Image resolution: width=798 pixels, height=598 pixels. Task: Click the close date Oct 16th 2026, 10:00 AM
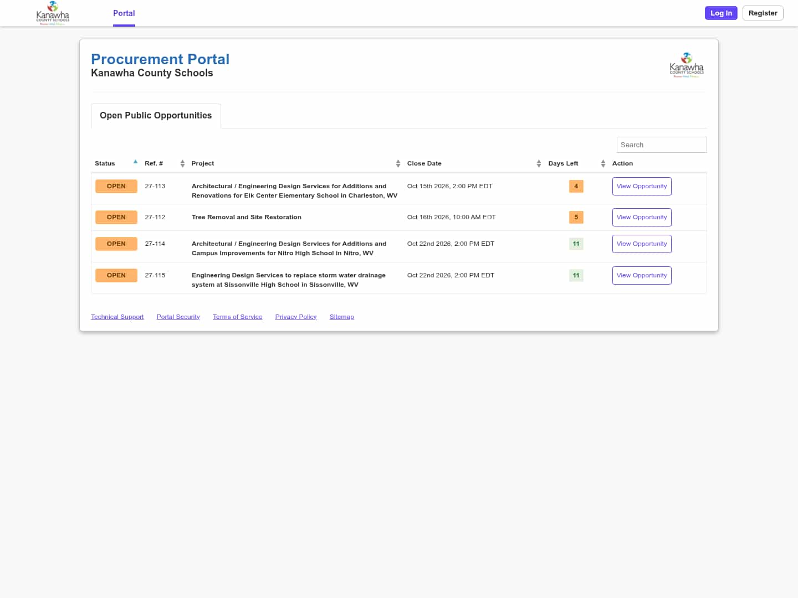pyautogui.click(x=451, y=218)
